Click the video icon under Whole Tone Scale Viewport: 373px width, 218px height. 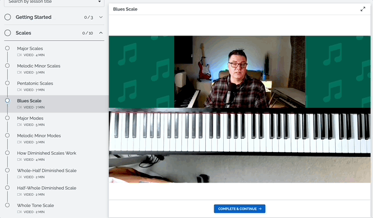point(19,212)
